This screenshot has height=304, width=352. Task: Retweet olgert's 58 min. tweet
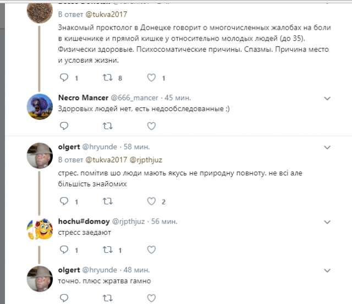107,201
